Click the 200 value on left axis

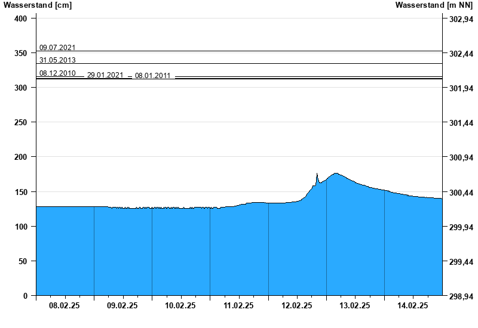(21, 157)
